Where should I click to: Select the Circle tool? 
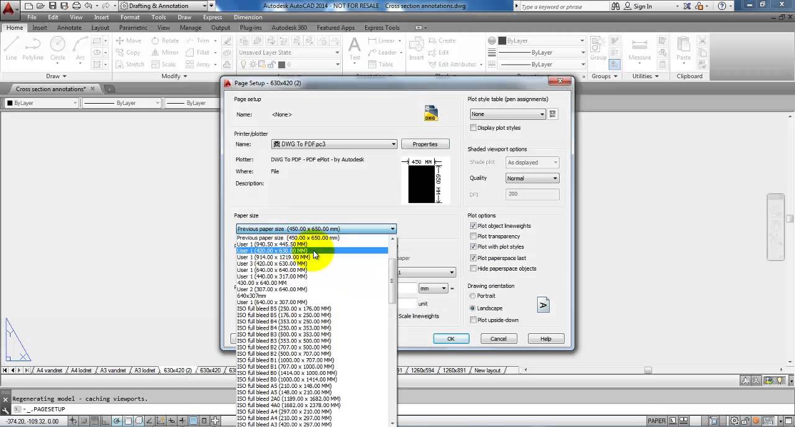[57, 48]
